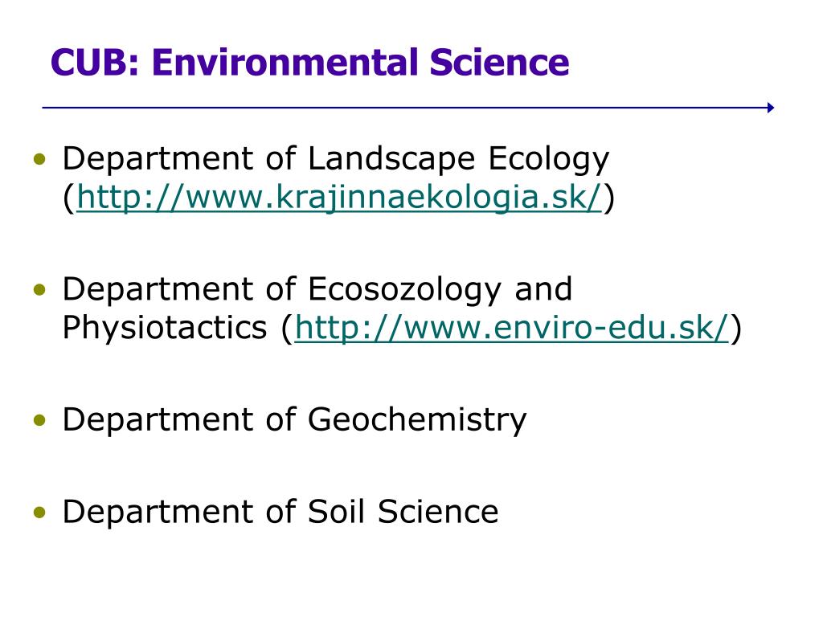This screenshot has width=823, height=617.
Task: Click the text Department of Soil Science
Action: (x=280, y=512)
